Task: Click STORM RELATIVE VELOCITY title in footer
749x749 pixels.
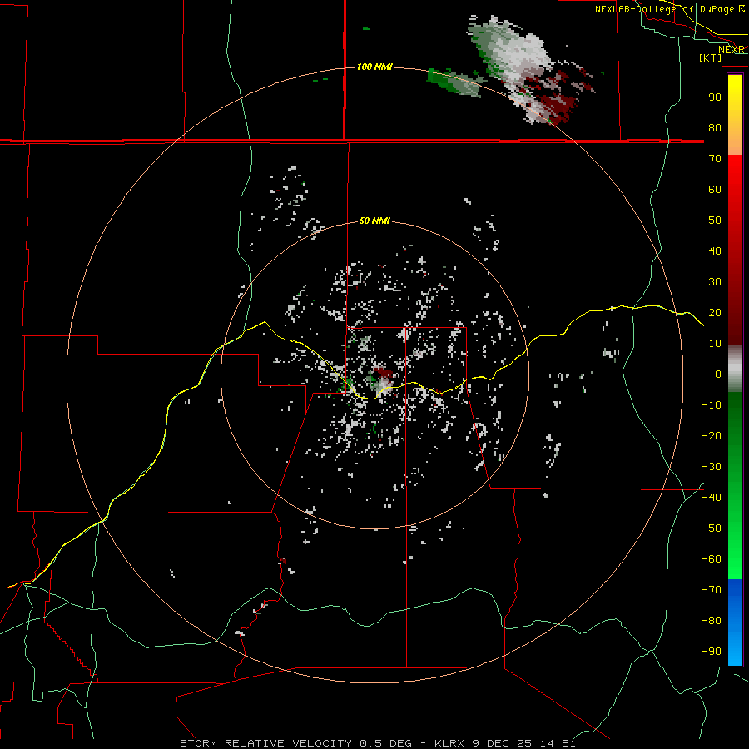Action: click(x=266, y=743)
